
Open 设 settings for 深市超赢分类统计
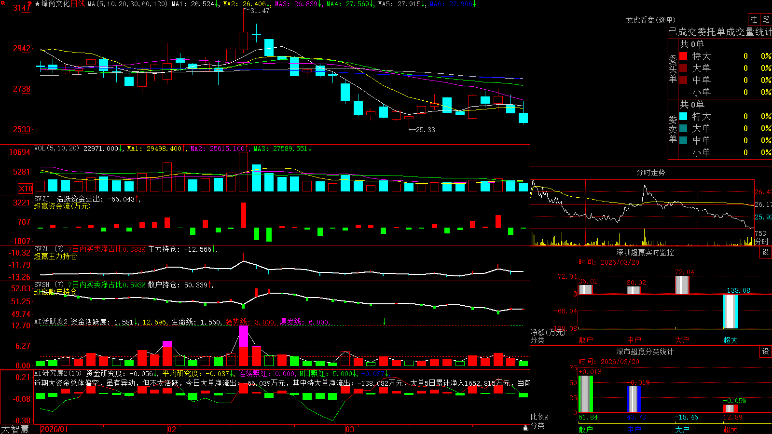(766, 352)
